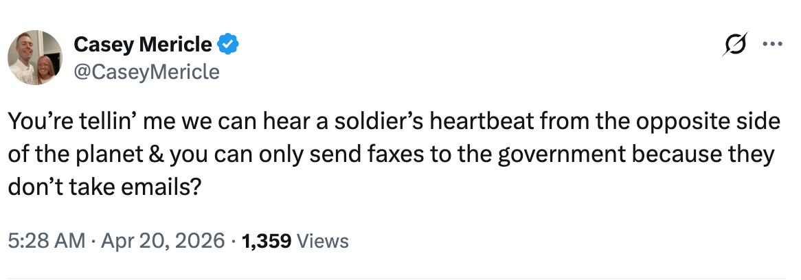Image resolution: width=801 pixels, height=280 pixels.
Task: Open Casey Mericle's profile picture
Action: 35,58
